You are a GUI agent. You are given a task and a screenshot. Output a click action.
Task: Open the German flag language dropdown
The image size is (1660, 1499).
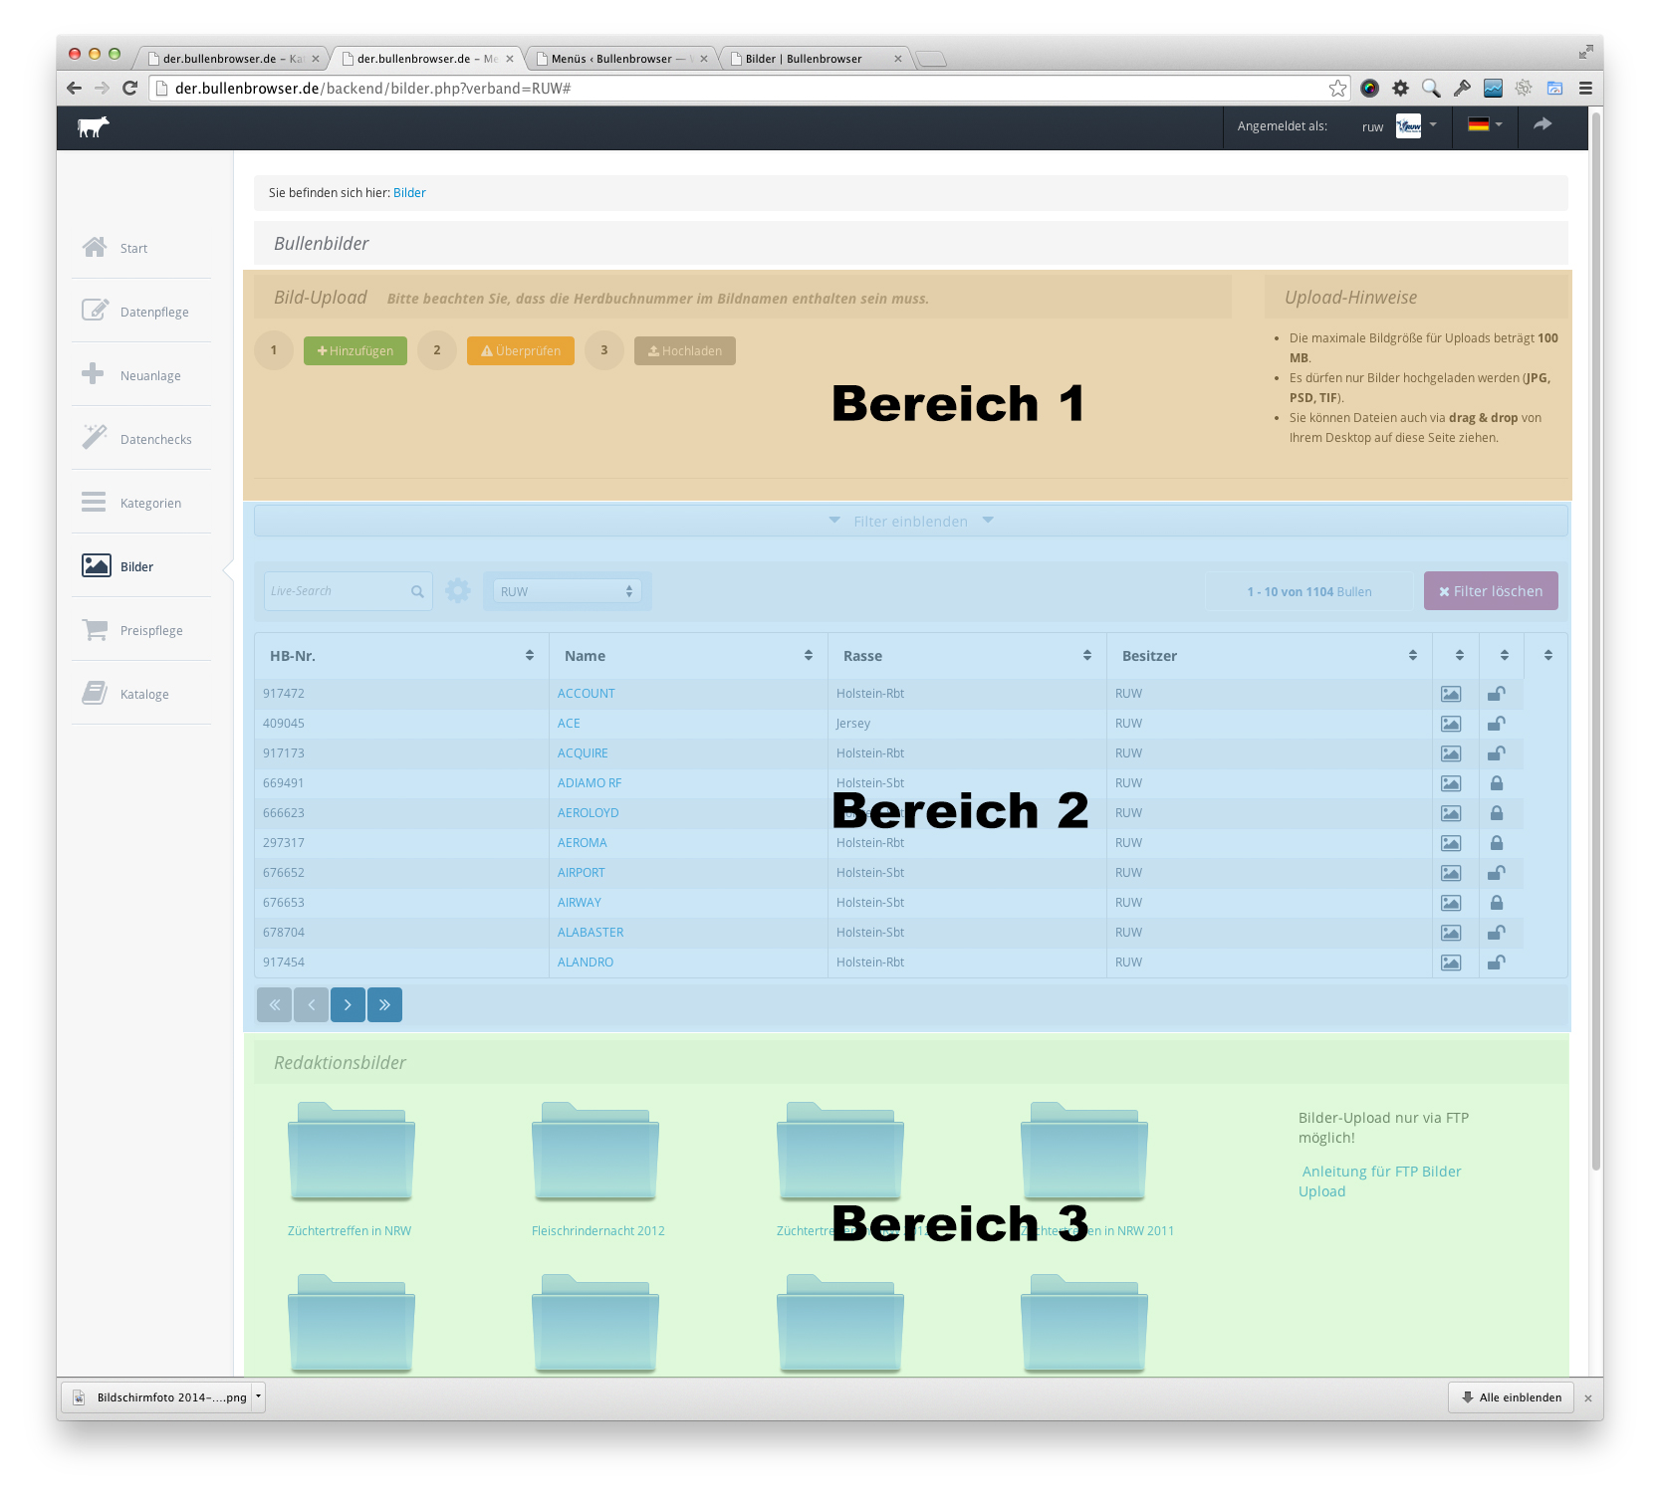[x=1484, y=125]
